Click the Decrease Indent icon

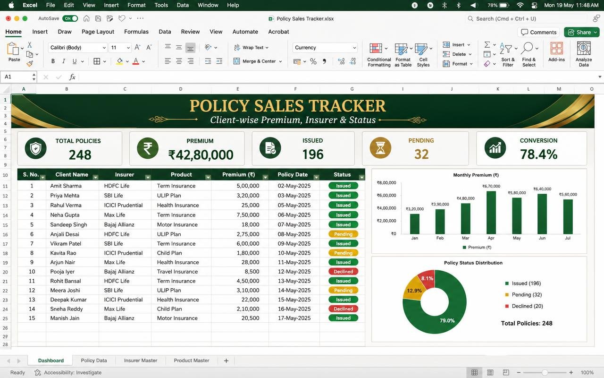pos(208,61)
